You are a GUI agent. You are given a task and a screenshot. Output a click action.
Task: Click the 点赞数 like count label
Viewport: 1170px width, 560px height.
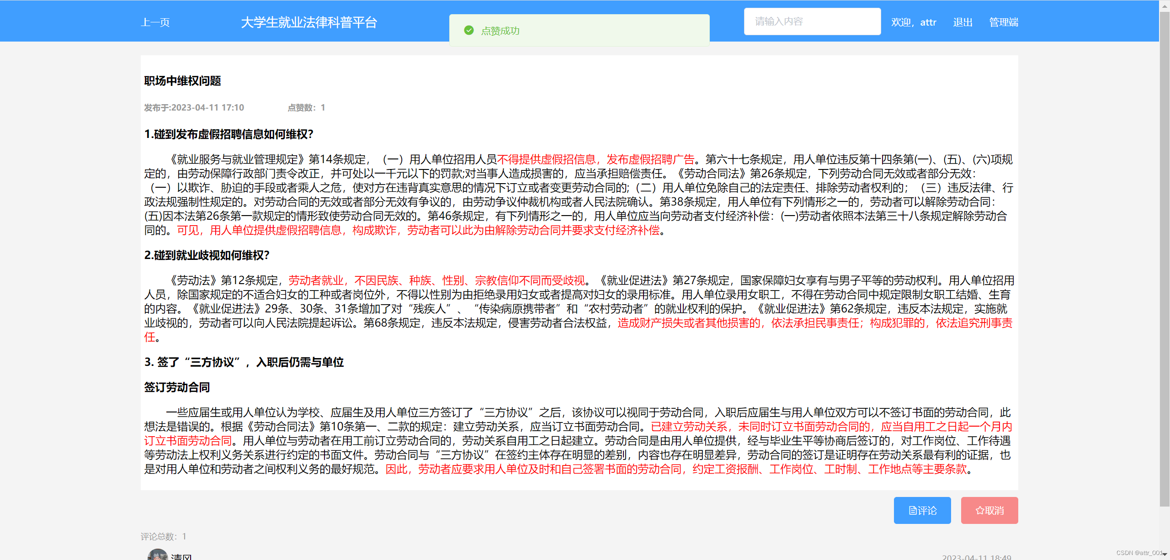coord(306,107)
